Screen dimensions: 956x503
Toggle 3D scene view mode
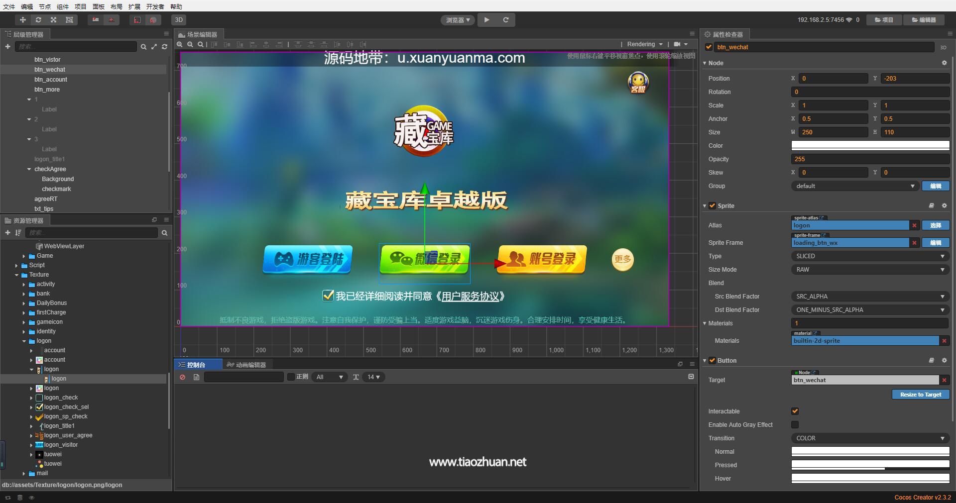point(179,20)
